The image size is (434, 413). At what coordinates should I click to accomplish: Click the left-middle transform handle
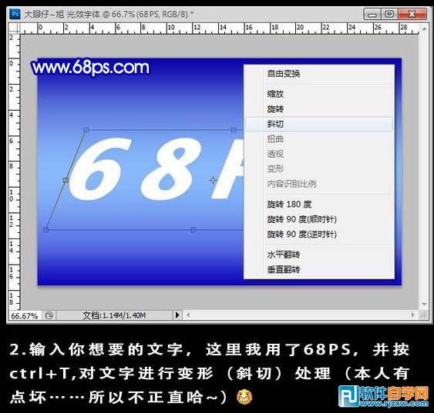pos(66,180)
